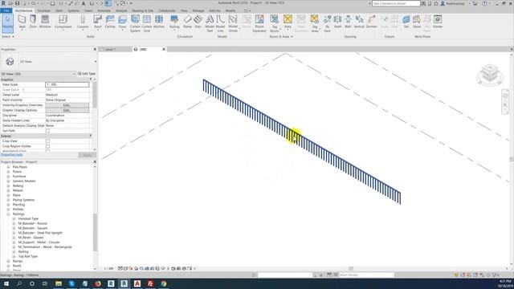Select the Curtain Grid tool
514x289 pixels.
point(147,23)
